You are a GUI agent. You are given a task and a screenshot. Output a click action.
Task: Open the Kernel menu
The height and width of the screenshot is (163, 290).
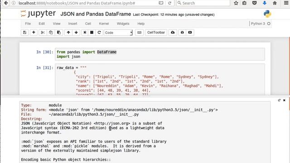click(x=104, y=24)
